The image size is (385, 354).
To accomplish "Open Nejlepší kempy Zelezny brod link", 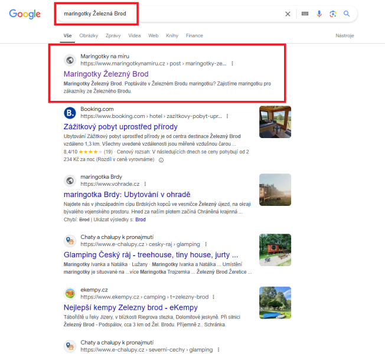I will pos(130,307).
